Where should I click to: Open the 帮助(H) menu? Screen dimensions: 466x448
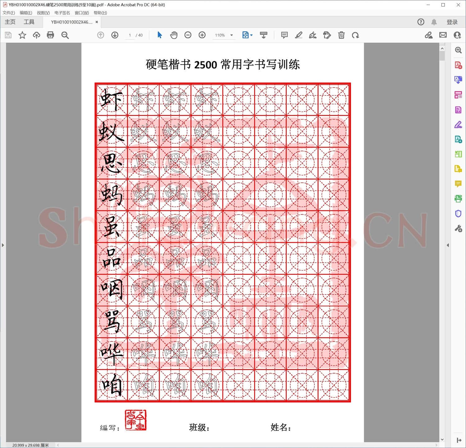click(100, 13)
